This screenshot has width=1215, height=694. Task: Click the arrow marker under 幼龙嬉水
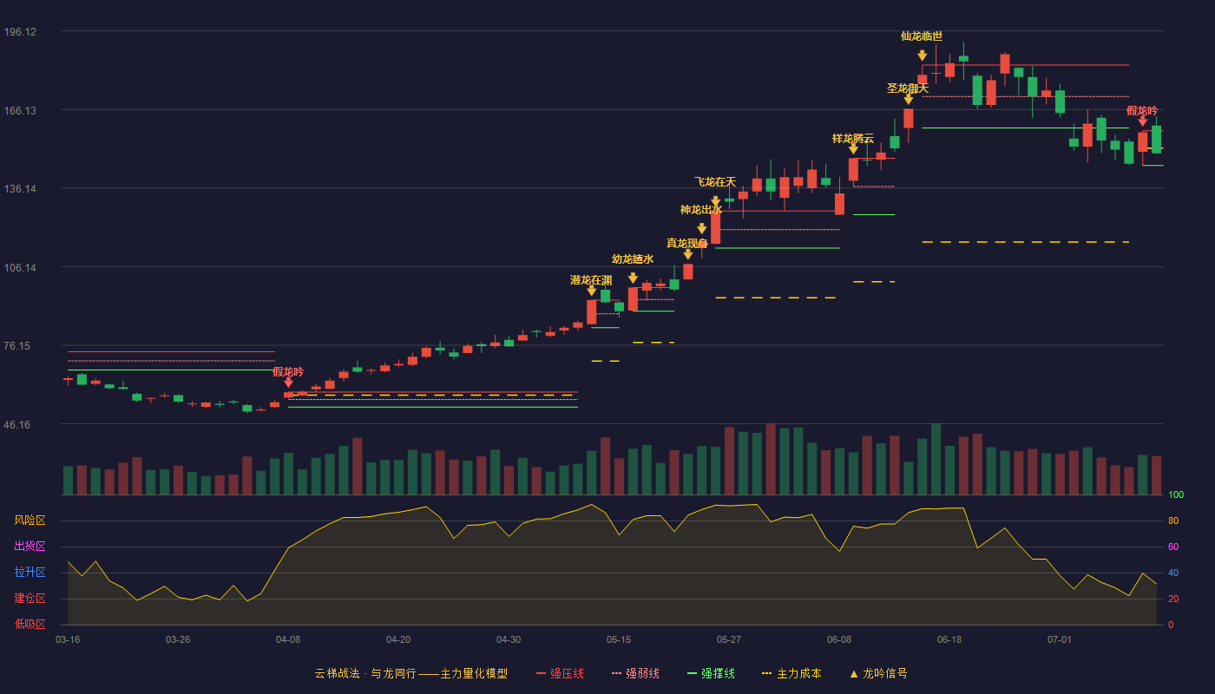point(633,278)
